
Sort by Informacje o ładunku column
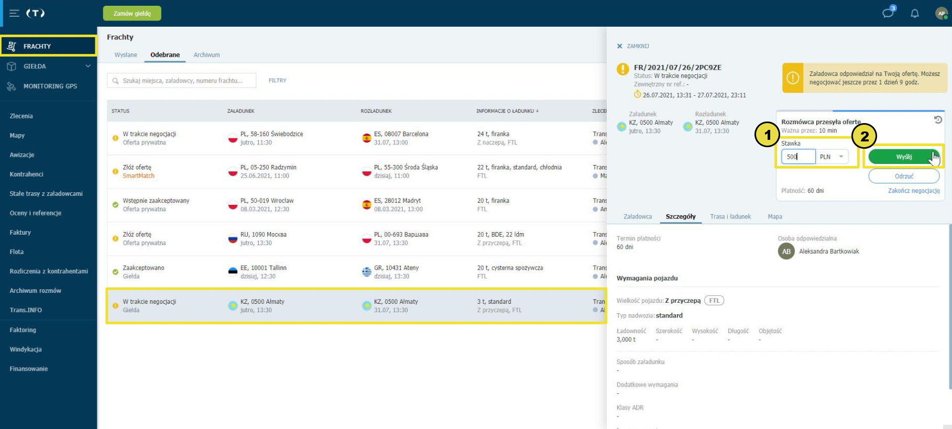tap(507, 111)
